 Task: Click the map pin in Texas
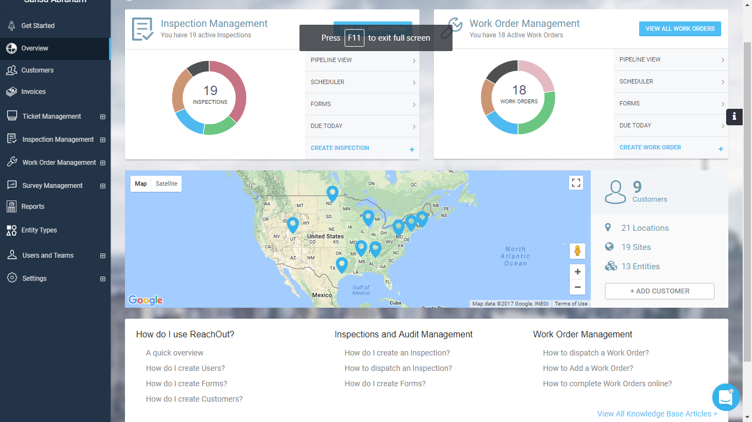[x=342, y=265]
